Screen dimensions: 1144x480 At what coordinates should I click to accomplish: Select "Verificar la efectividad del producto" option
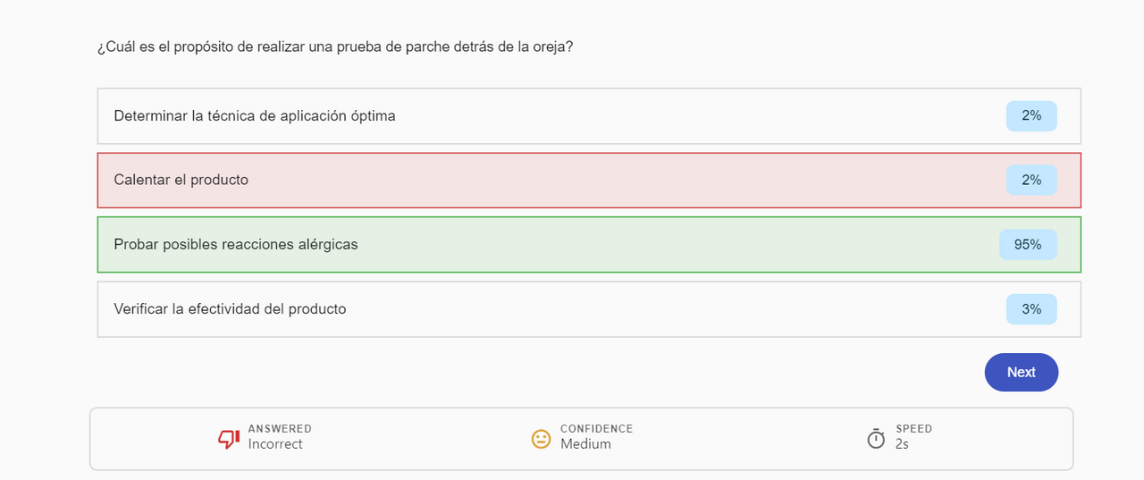click(x=230, y=309)
